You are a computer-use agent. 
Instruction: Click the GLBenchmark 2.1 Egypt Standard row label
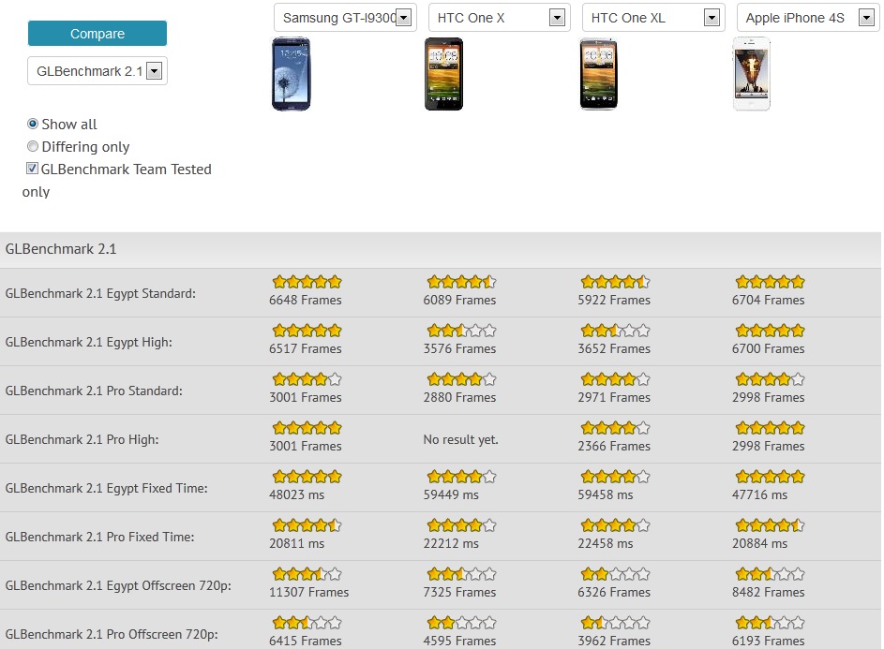(100, 293)
